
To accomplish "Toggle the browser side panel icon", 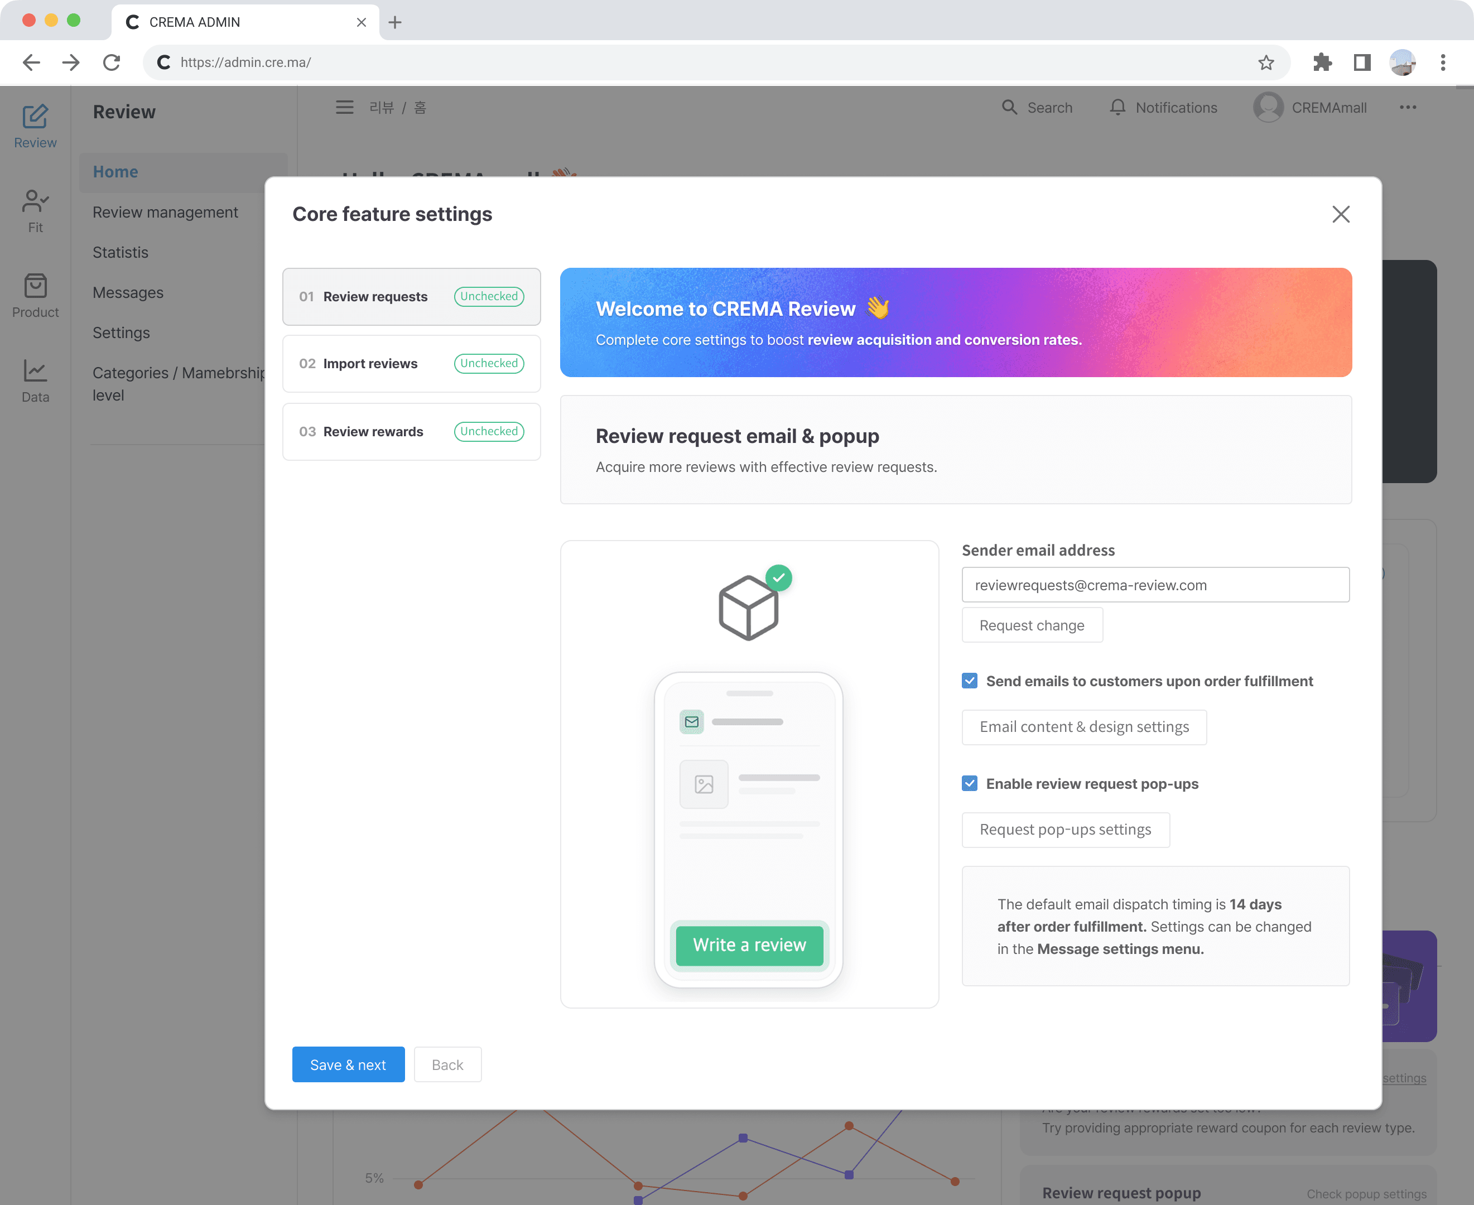I will click(x=1362, y=62).
